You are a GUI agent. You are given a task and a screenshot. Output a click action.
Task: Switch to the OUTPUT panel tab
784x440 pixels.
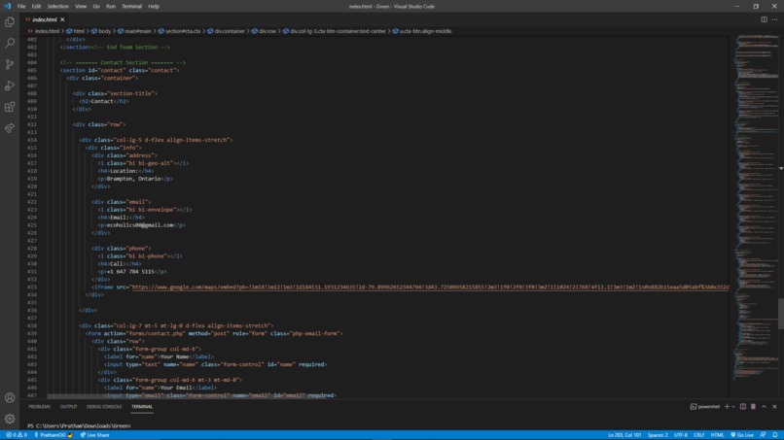point(68,407)
